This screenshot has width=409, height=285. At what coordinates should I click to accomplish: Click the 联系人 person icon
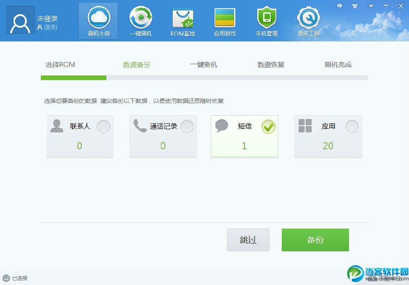coord(57,126)
